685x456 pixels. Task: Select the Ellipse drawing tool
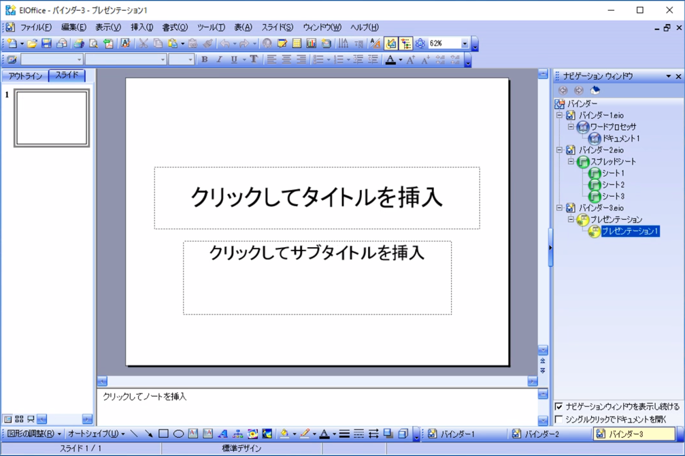pyautogui.click(x=178, y=434)
